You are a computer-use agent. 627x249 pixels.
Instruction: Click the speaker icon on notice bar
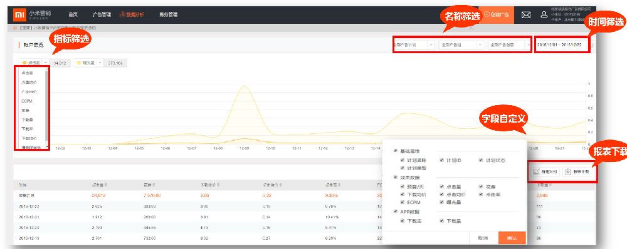(15, 28)
